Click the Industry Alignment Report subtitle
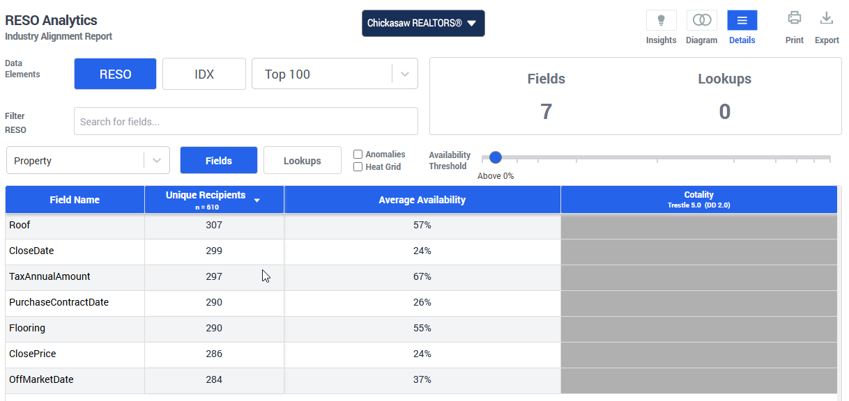This screenshot has width=849, height=401. click(x=59, y=36)
